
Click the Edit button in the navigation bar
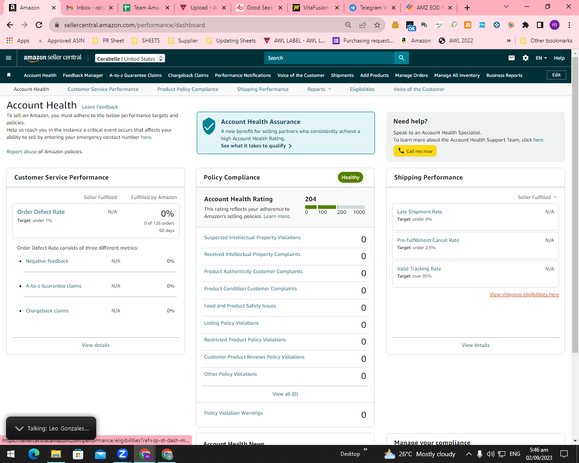tap(556, 75)
